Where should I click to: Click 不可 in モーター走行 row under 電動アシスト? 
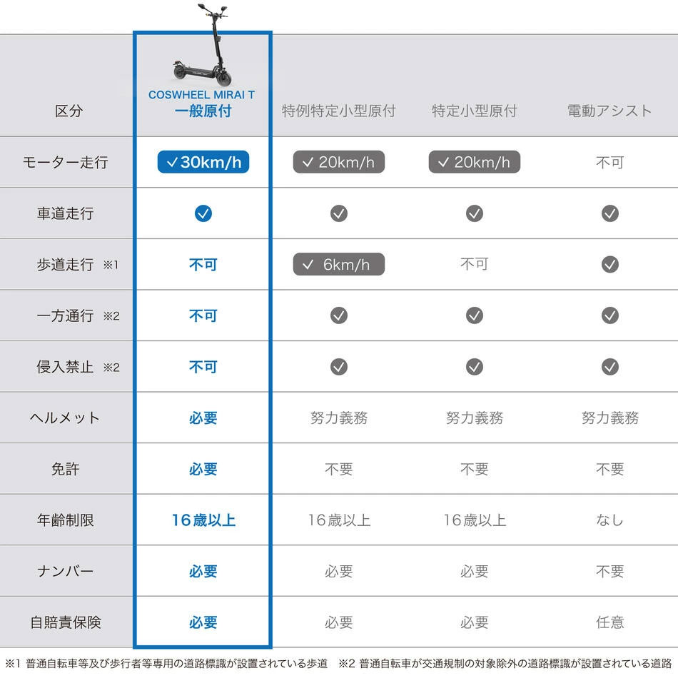pyautogui.click(x=609, y=163)
